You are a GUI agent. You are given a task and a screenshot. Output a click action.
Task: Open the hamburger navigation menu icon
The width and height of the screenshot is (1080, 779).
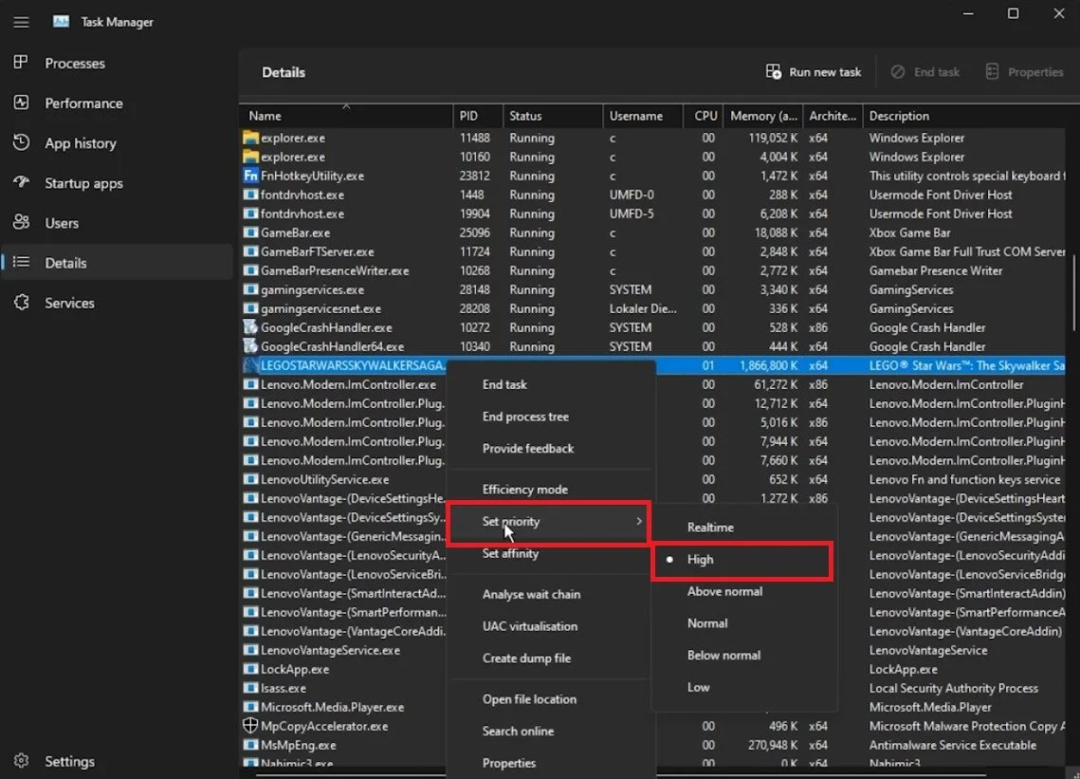22,22
